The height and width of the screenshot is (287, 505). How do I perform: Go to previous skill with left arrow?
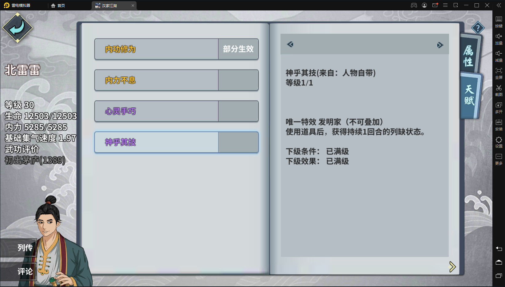pyautogui.click(x=290, y=44)
